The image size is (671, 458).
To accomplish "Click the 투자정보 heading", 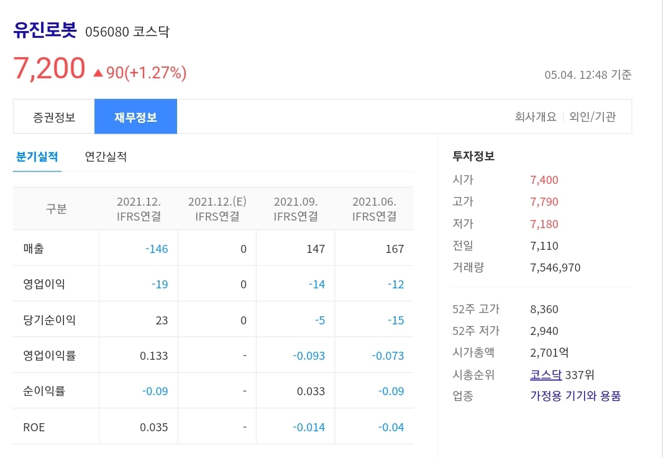I will tap(473, 156).
